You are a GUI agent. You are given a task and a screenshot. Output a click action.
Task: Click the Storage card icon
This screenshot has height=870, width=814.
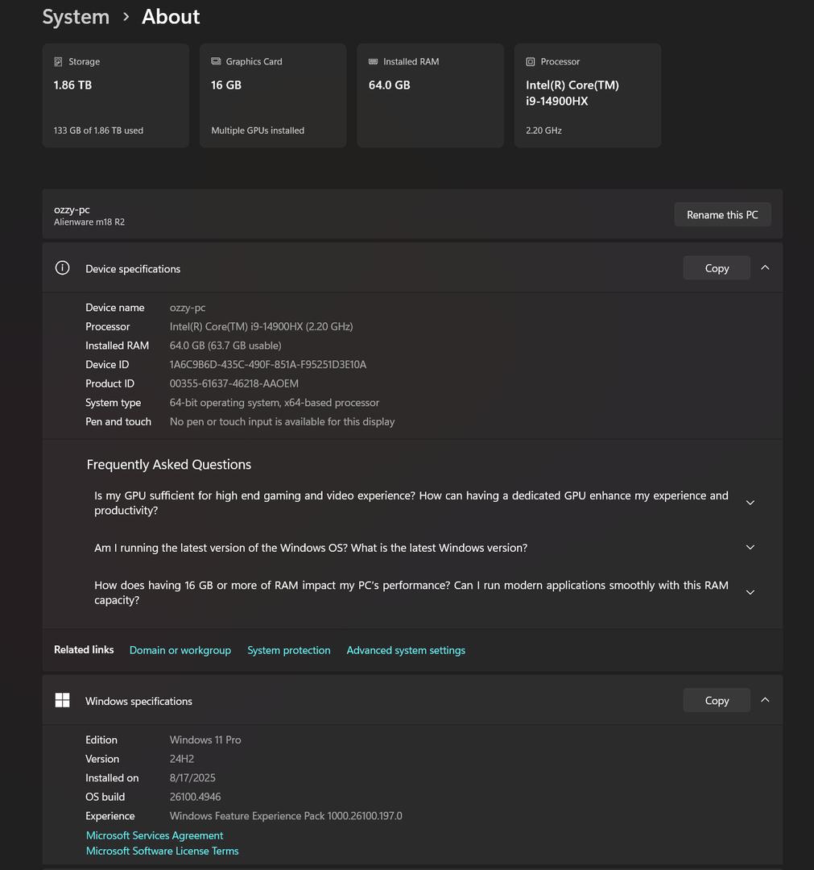pos(58,61)
